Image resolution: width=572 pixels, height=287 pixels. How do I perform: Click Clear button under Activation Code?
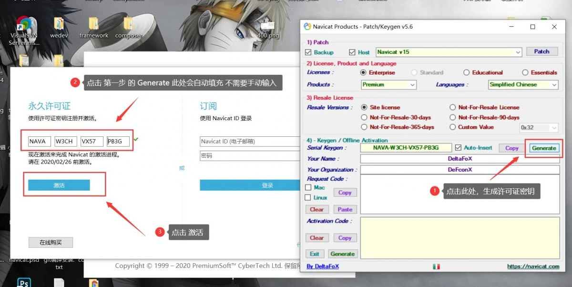tap(317, 238)
